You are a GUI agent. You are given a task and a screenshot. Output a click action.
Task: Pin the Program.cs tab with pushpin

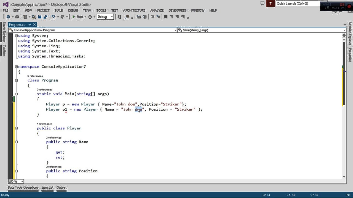click(30, 25)
